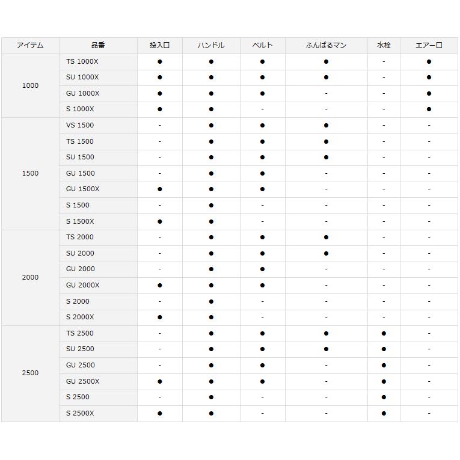460x460 pixels.
Task: Click model number S 2000X
Action: tap(80, 317)
